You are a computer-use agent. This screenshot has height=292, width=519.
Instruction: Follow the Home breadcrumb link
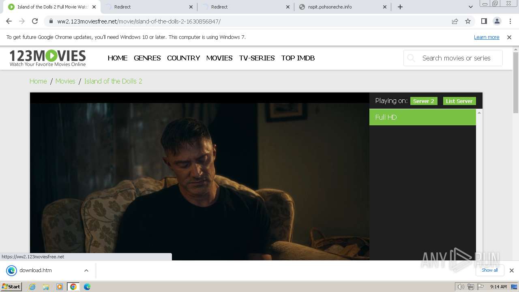(x=38, y=81)
